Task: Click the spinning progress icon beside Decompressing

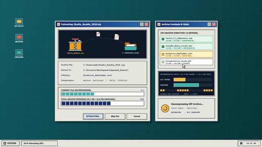Action: pyautogui.click(x=165, y=109)
